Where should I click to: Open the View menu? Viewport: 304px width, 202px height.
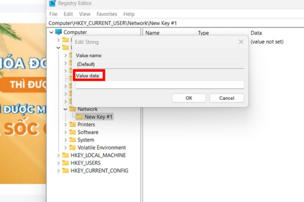[85, 14]
